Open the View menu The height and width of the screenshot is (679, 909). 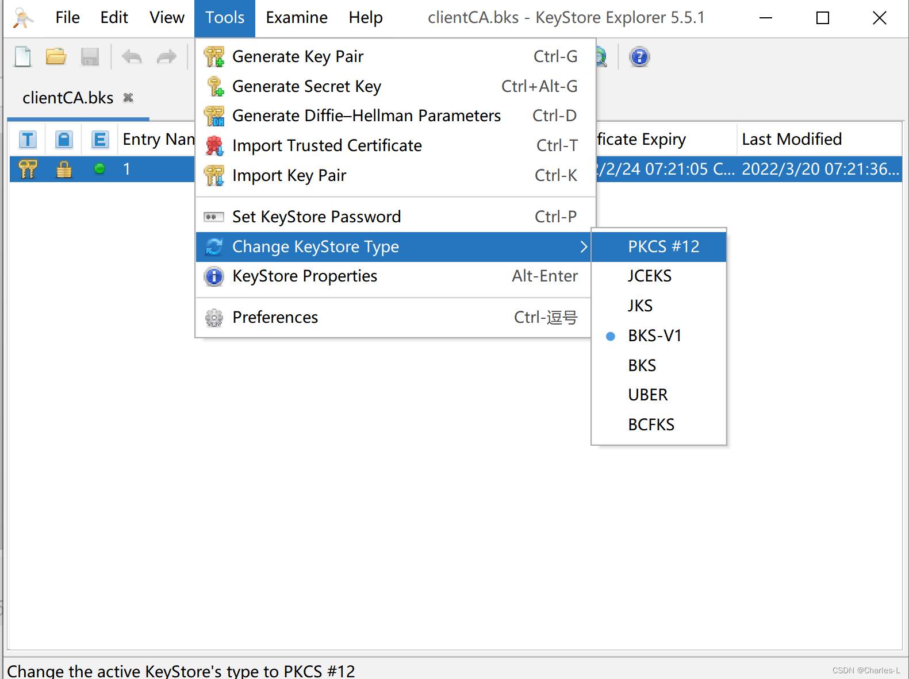click(x=167, y=18)
